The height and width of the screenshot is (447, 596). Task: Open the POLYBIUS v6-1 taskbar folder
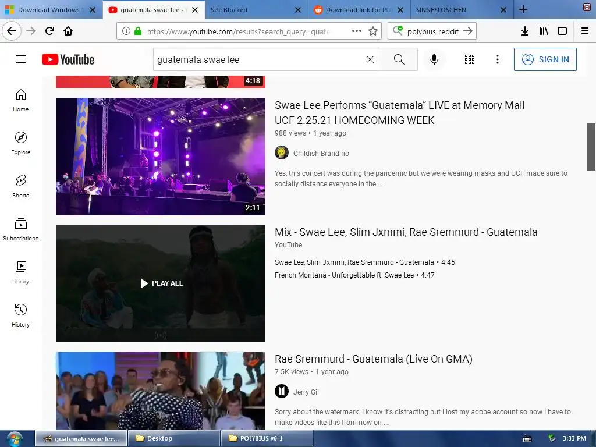pos(267,439)
